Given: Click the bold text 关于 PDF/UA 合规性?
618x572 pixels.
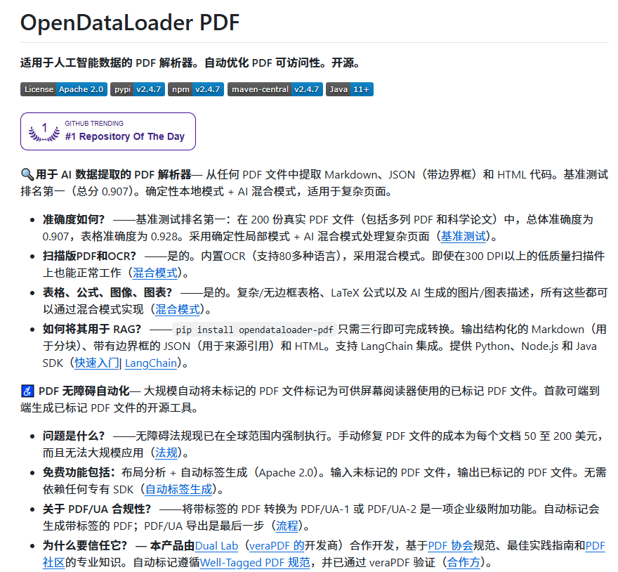Looking at the screenshot, I should (x=97, y=509).
